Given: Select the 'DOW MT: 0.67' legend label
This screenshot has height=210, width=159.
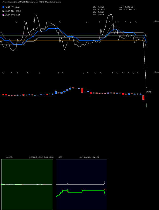Looking at the screenshot, I should 13,11.
